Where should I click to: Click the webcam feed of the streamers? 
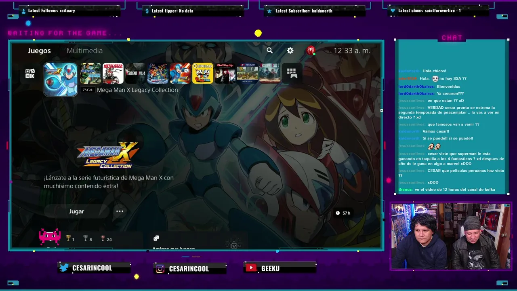451,236
